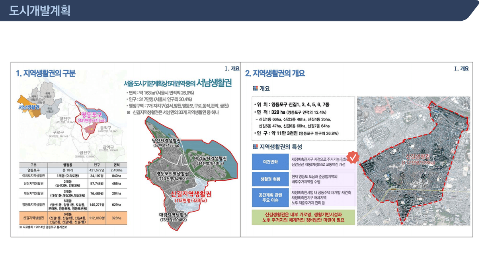Select the 도시개발계획 header title

point(39,11)
